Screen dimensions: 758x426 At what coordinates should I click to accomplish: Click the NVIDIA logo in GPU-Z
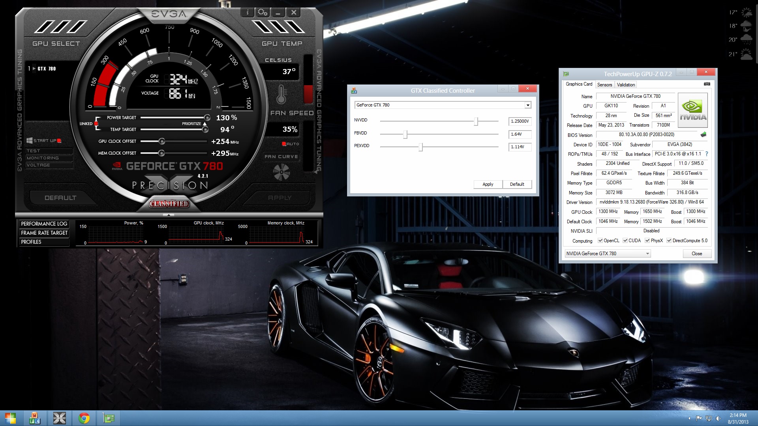(x=693, y=110)
